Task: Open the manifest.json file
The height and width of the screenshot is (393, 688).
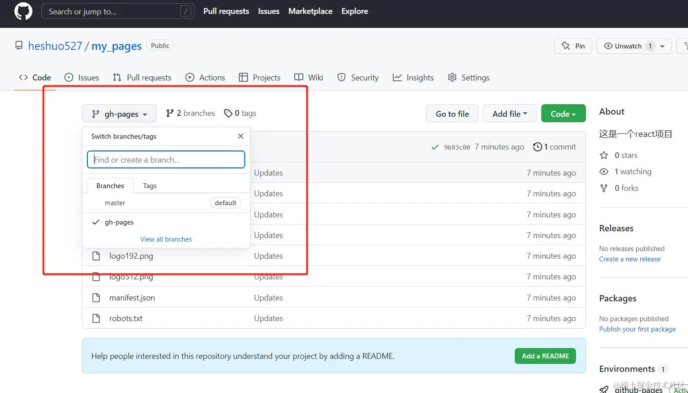Action: [132, 298]
